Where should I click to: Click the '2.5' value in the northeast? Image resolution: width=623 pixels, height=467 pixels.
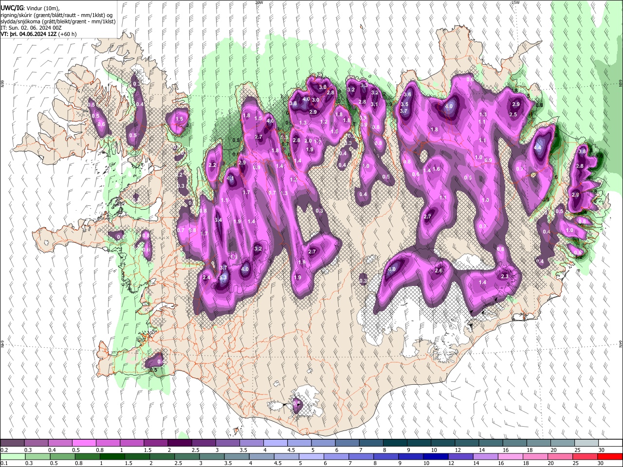(513, 114)
